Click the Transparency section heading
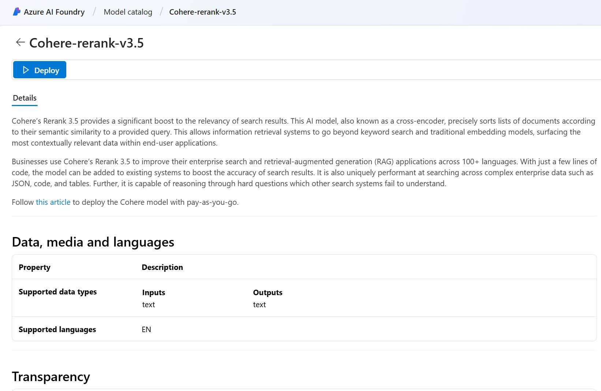 point(51,377)
